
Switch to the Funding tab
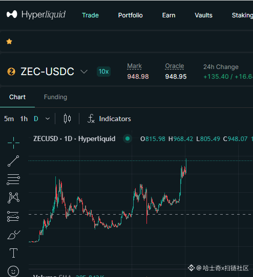[x=55, y=97]
